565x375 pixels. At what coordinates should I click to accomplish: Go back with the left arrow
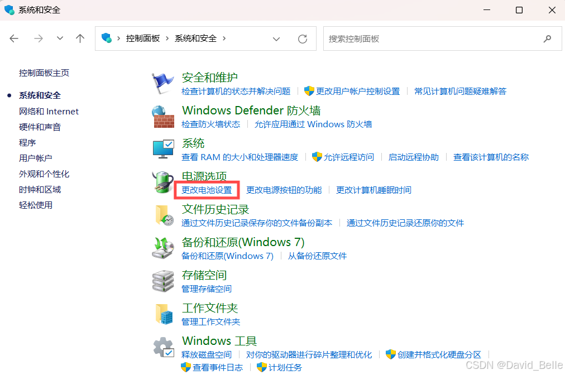click(14, 38)
